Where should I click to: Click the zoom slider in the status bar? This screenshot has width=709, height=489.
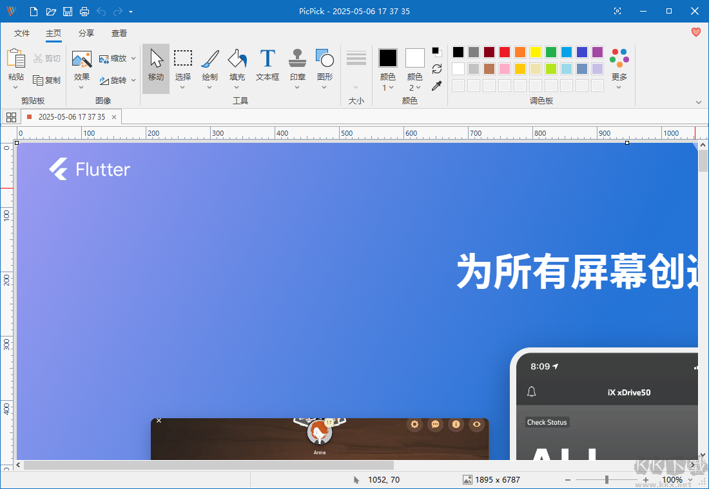click(x=607, y=479)
